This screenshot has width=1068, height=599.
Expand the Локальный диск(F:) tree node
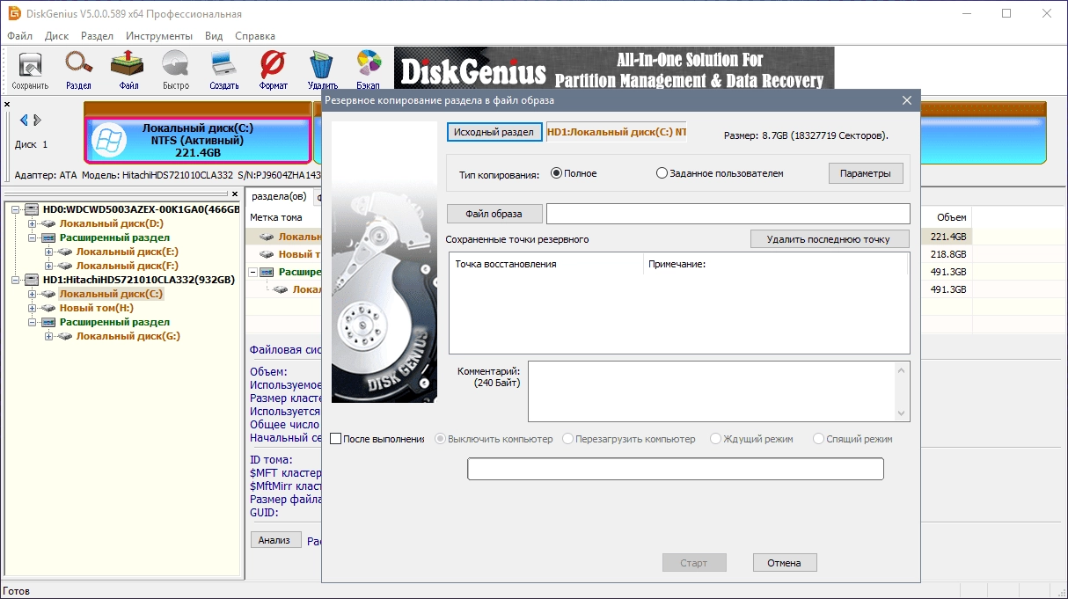(x=49, y=266)
